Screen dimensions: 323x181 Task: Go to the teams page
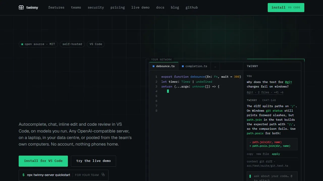76,8
